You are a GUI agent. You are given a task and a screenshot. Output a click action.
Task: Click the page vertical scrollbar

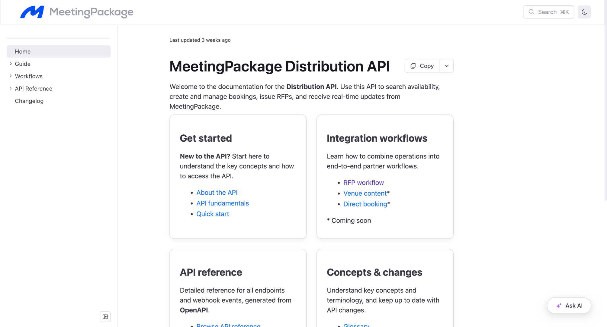605,100
